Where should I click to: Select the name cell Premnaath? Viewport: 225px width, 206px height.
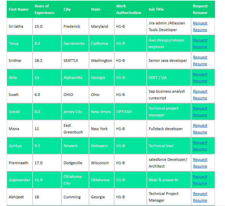point(20,163)
